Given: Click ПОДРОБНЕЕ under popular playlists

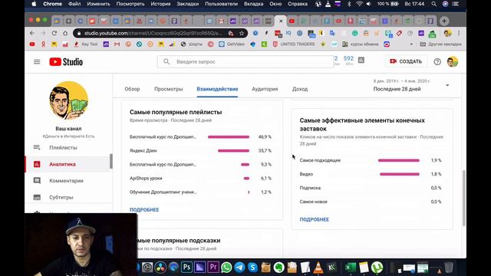Looking at the screenshot, I should coord(144,209).
